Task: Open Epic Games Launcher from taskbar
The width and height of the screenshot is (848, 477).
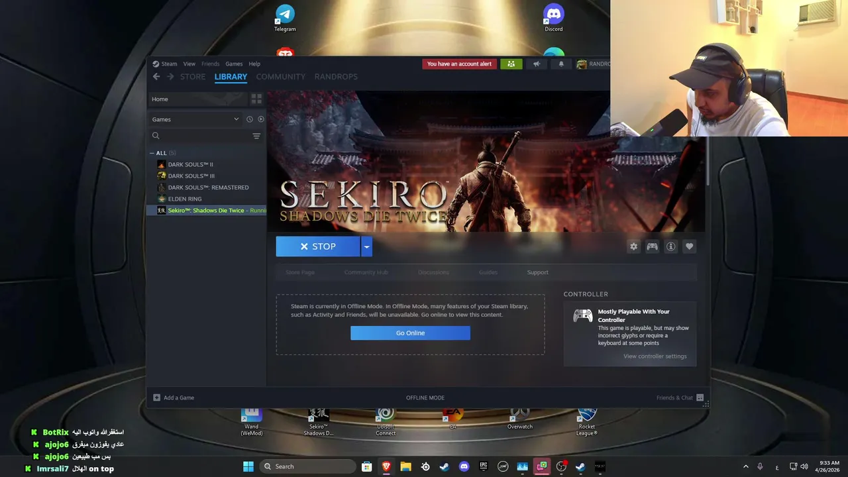Action: (x=484, y=466)
